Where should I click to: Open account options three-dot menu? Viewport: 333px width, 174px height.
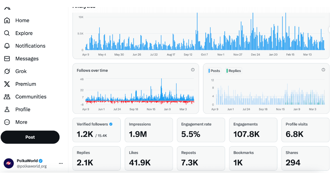pos(61,163)
